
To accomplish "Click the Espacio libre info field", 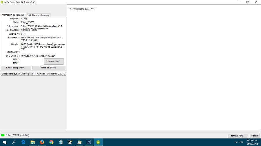I will (x=33, y=74).
